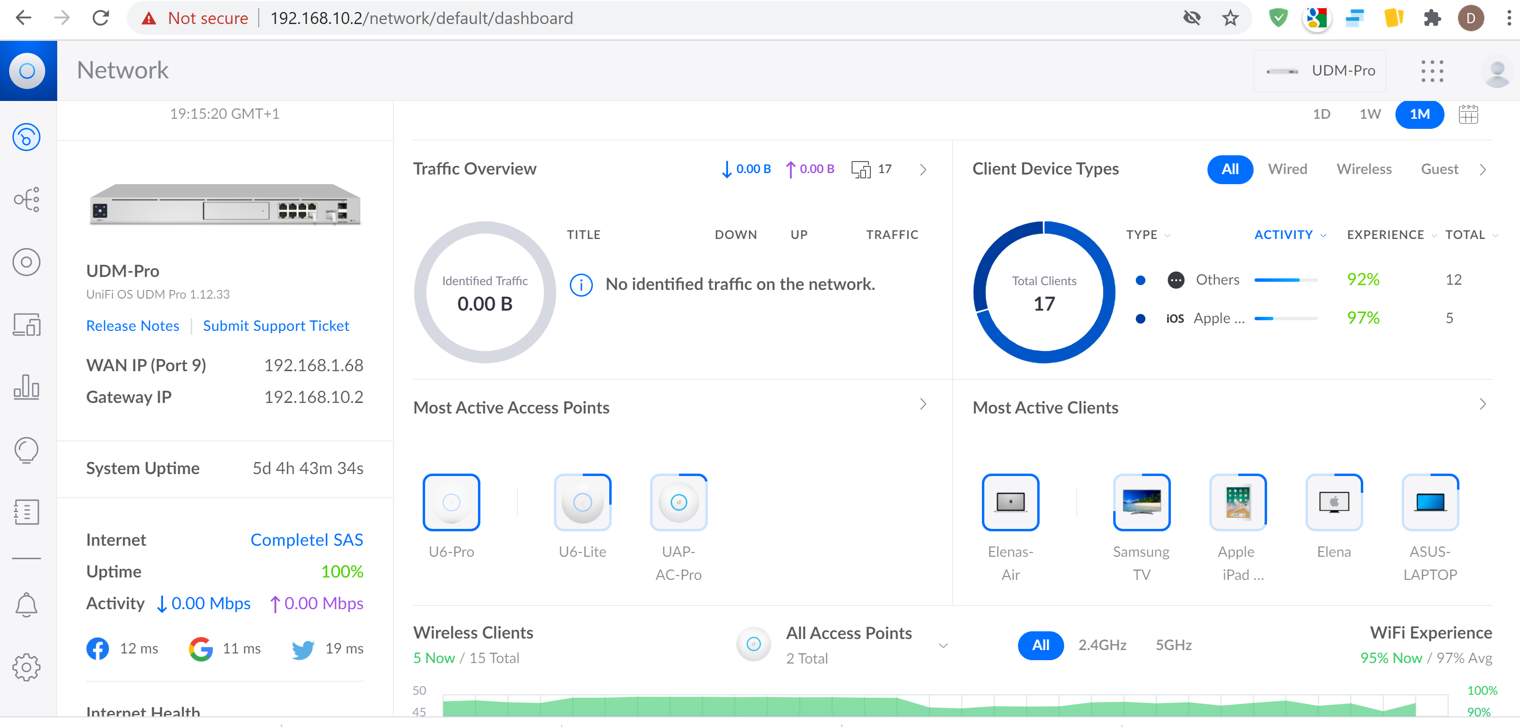Open the Dashboard sidebar icon
The width and height of the screenshot is (1520, 727).
26,137
